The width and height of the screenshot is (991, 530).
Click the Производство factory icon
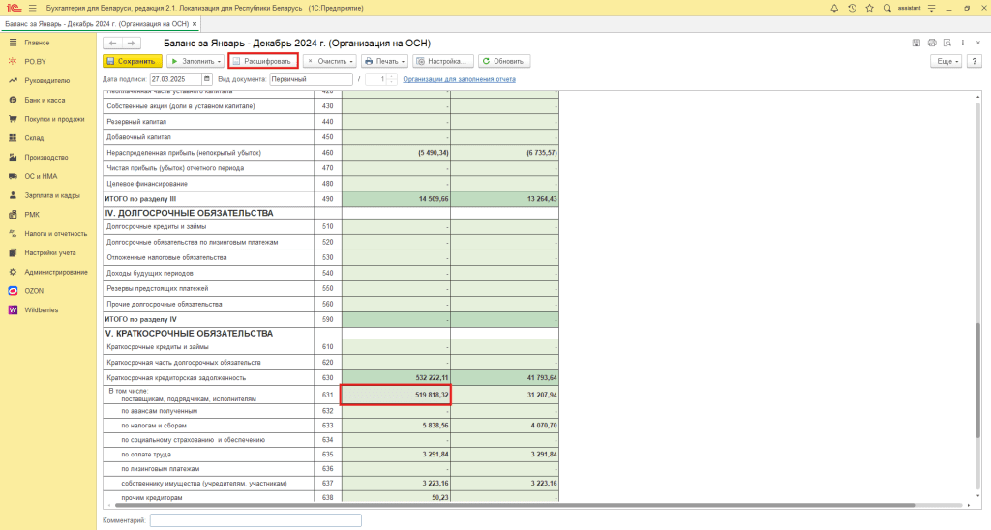click(x=13, y=157)
